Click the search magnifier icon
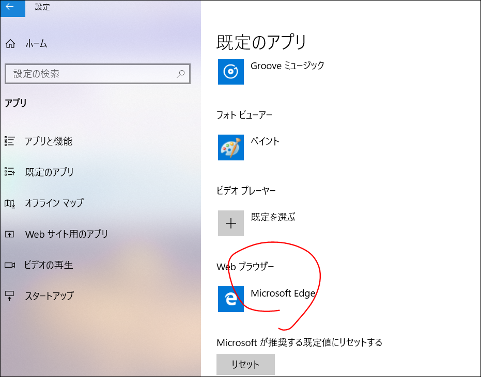Viewport: 481px width, 377px height. 181,74
